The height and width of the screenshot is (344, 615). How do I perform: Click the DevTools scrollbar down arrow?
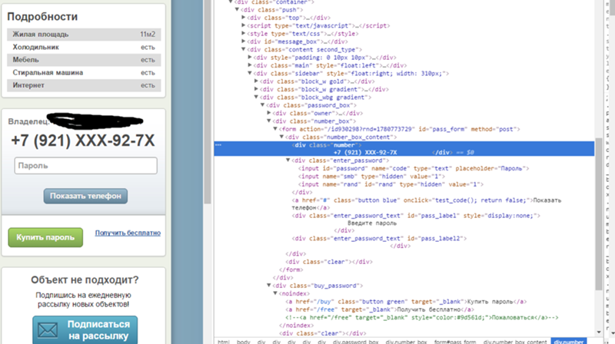(599, 332)
